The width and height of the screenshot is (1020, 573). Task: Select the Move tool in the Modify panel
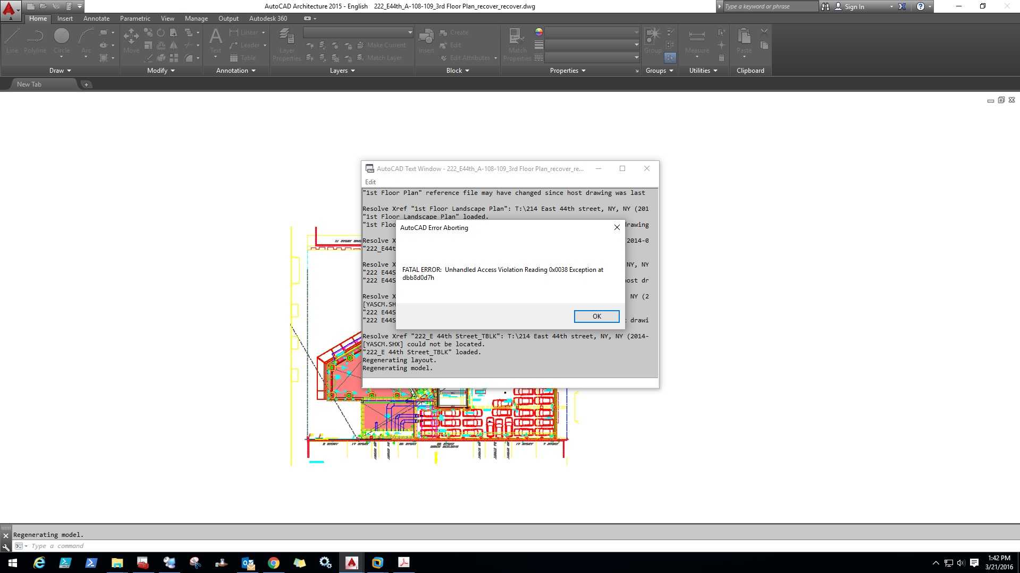(131, 41)
